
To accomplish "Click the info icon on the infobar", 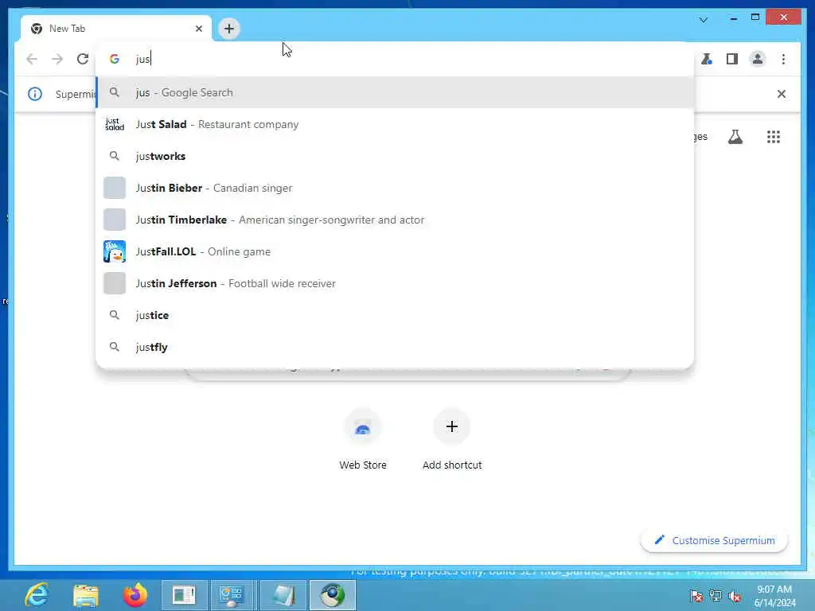I will pyautogui.click(x=35, y=94).
